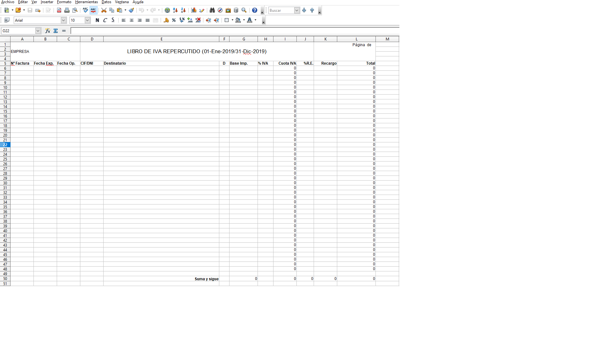Click the zoom/magnifier icon
Screen dimensions: 612x344
pyautogui.click(x=244, y=10)
